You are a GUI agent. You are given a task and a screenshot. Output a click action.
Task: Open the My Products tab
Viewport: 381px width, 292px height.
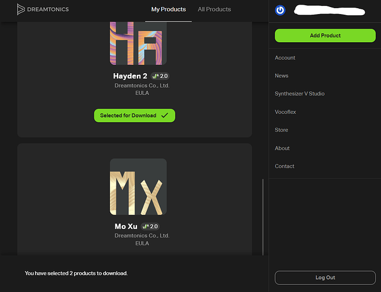[x=169, y=9]
